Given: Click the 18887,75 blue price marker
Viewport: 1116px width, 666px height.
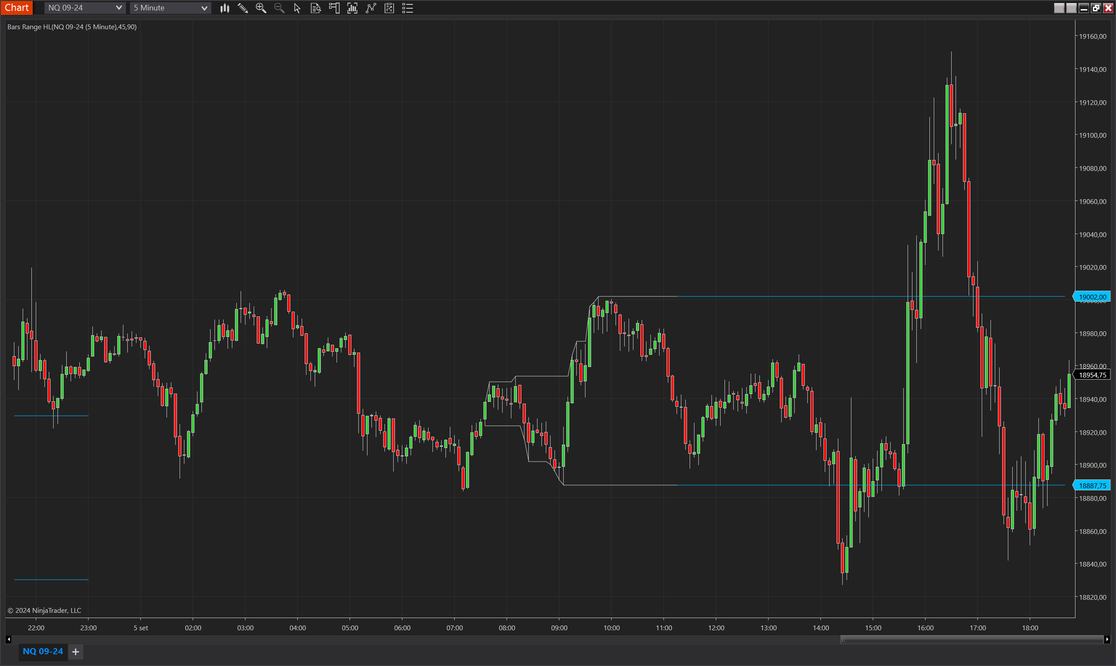Looking at the screenshot, I should (x=1091, y=485).
